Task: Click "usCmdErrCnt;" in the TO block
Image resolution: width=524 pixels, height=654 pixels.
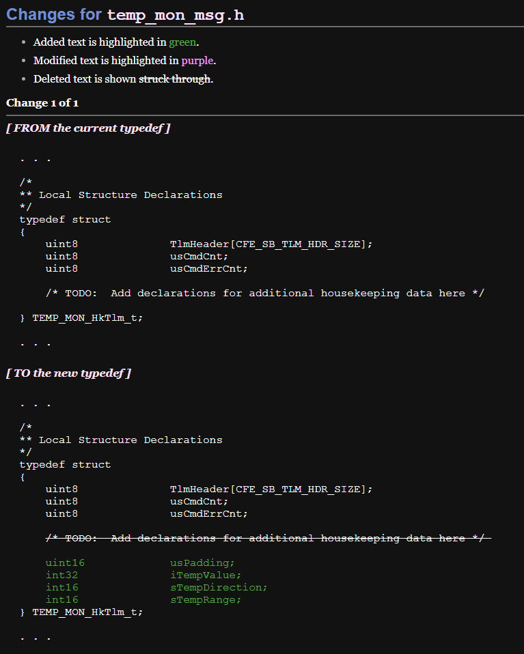Action: pyautogui.click(x=208, y=513)
